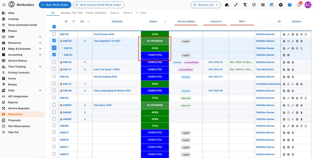Check the box for work order 848102
This screenshot has height=158, width=314.
54,97
